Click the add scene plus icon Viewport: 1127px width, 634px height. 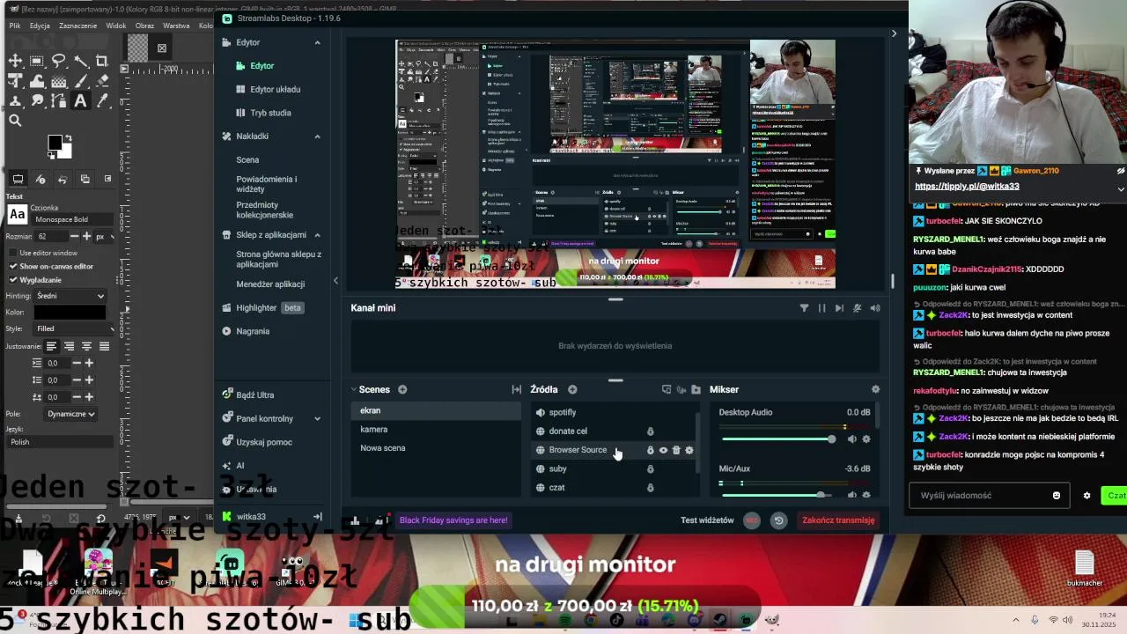click(x=402, y=389)
